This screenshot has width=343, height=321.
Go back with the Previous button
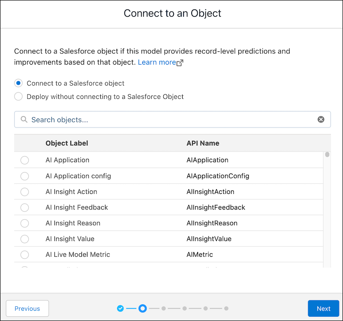pos(27,308)
